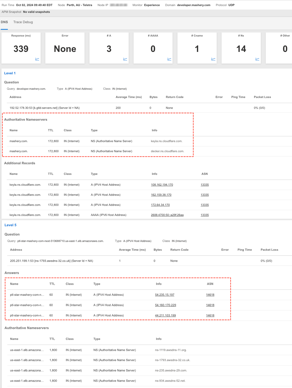292x388 pixels.
Task: Click ASN 13335 in the 162.159.38.170 row
Action: [205, 195]
